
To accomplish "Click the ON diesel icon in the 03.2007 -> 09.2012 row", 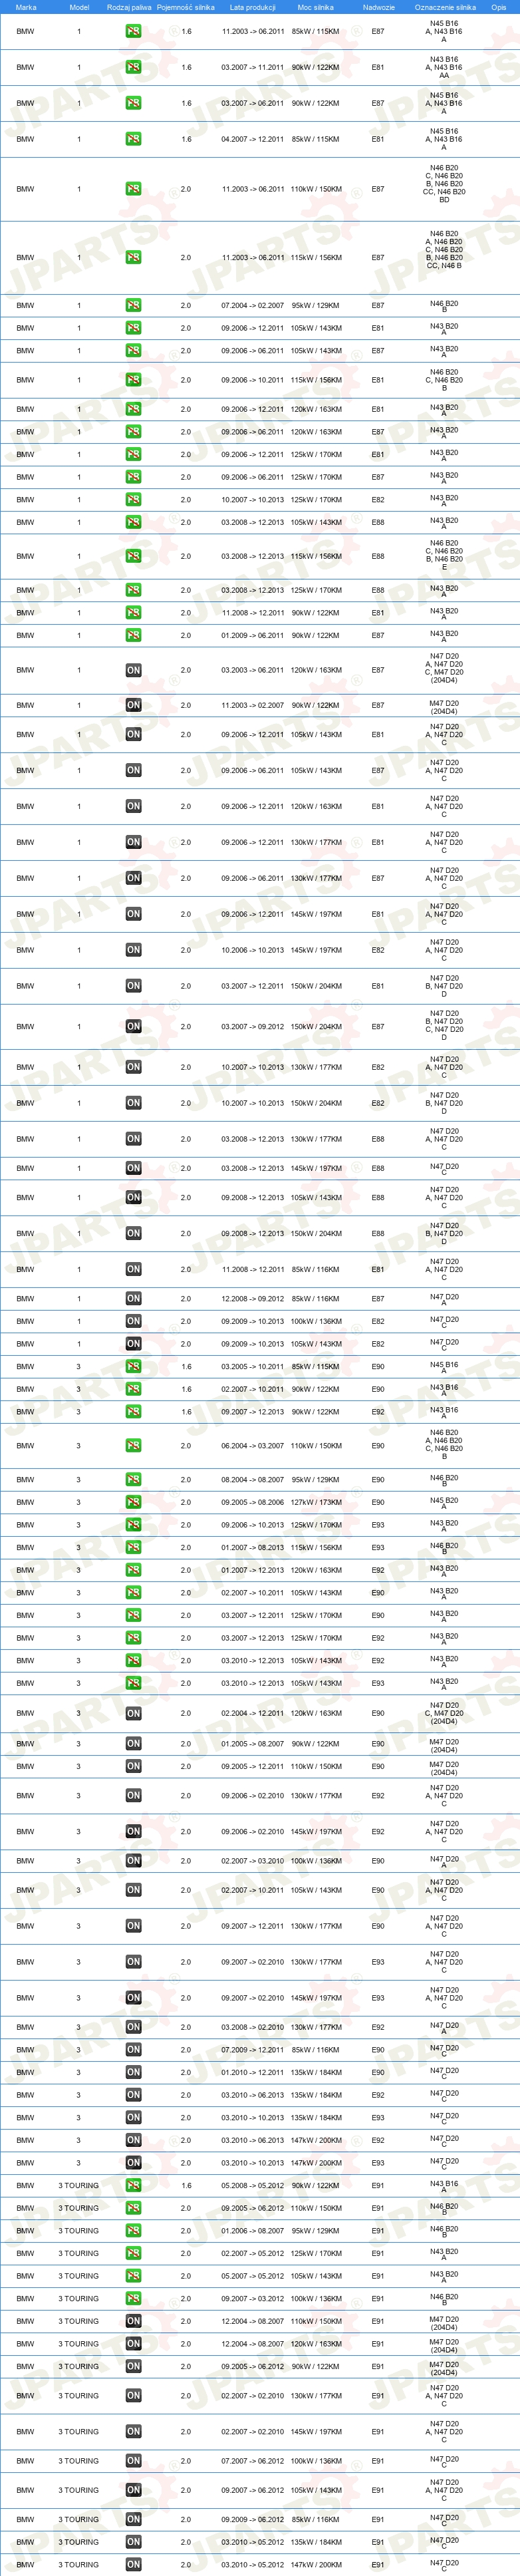I will pos(133,1026).
